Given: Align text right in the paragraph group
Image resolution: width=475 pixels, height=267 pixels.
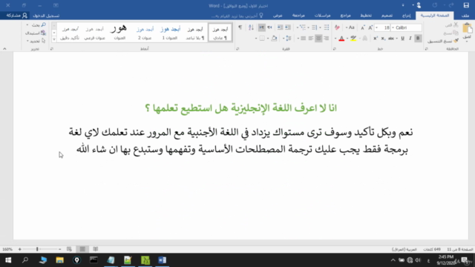Looking at the screenshot, I should pos(327,39).
